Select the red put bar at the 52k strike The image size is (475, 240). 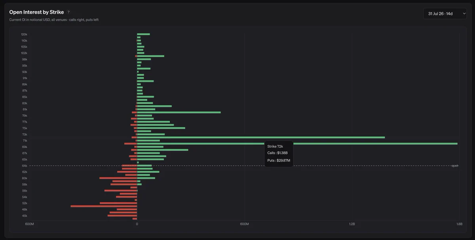118,203
